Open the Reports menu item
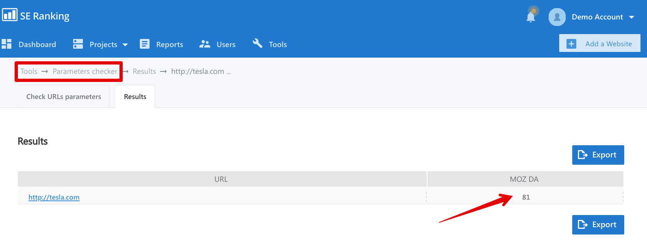Screen dimensions: 647x241 tap(161, 44)
